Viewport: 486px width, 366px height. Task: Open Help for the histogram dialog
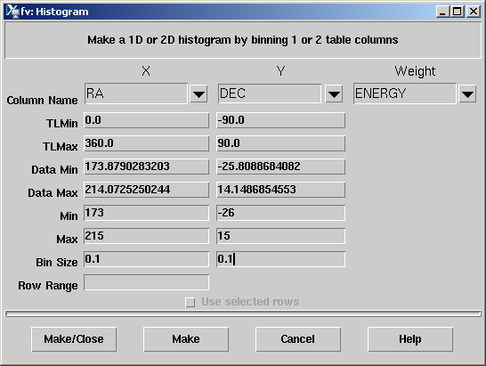410,339
